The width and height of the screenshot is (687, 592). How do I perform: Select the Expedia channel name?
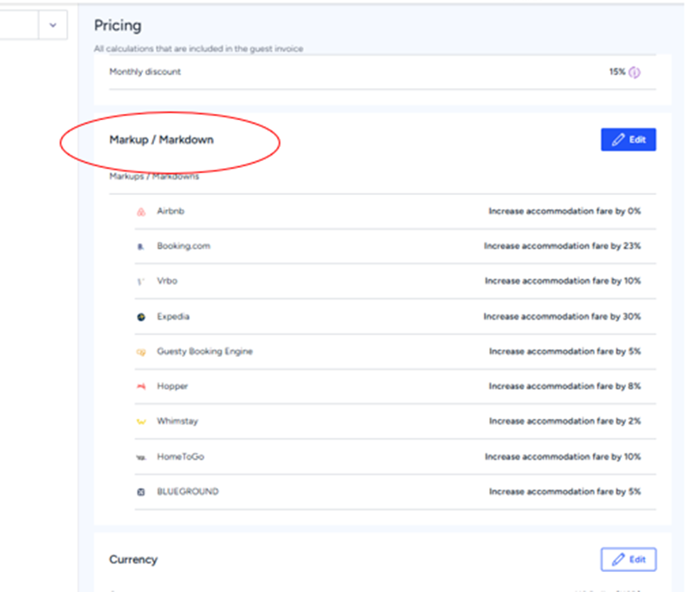173,316
